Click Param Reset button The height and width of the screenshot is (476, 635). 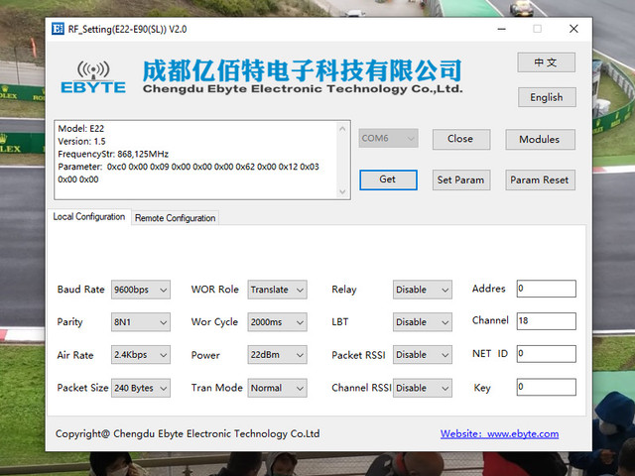(540, 179)
